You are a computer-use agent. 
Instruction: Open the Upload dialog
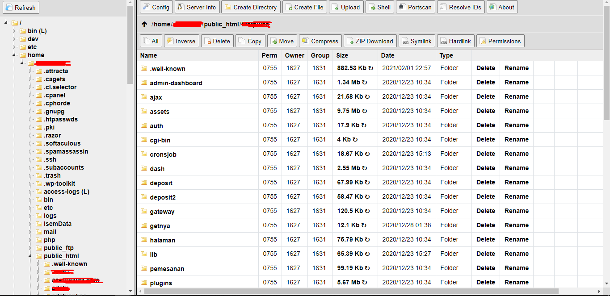click(x=346, y=7)
